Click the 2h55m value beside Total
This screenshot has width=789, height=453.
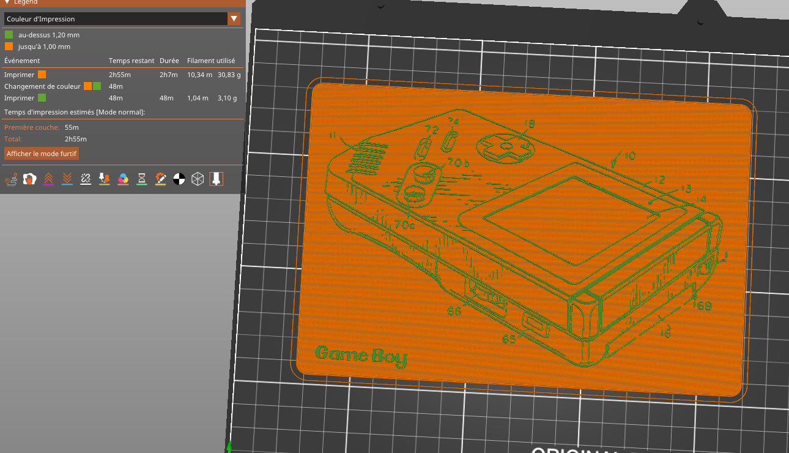[x=76, y=139]
